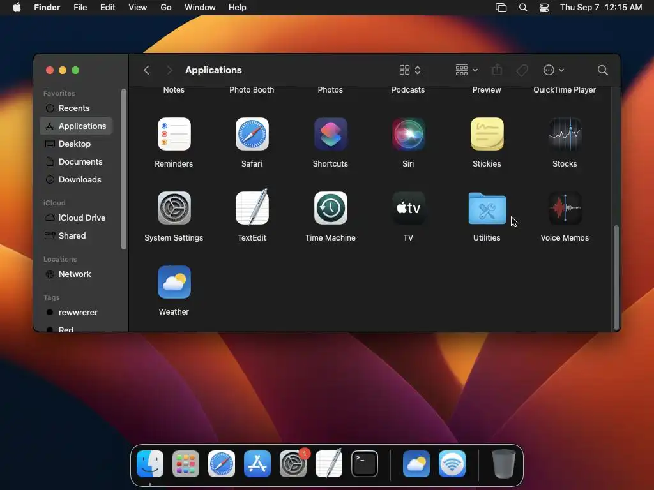Open the Finder application menu
This screenshot has height=490, width=654.
pos(47,8)
